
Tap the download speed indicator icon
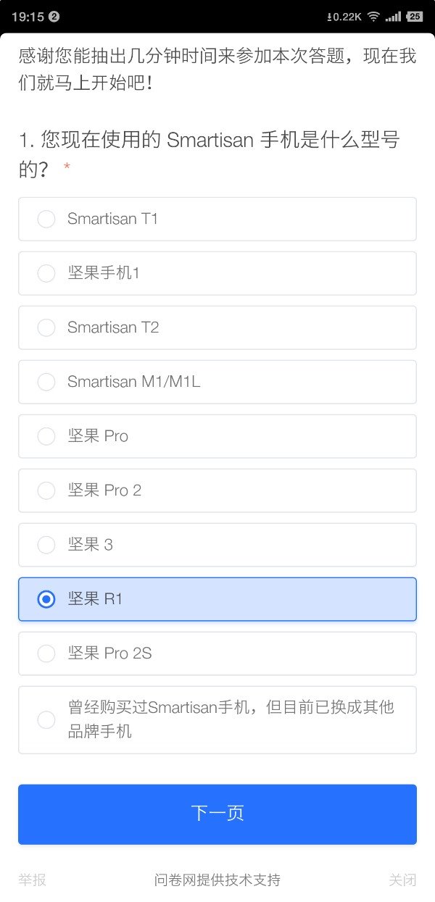[x=344, y=17]
